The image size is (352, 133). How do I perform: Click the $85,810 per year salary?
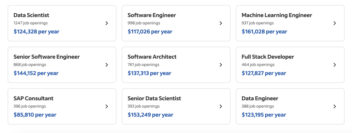35,115
